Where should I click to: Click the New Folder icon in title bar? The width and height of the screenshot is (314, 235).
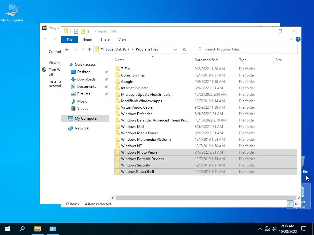point(83,31)
